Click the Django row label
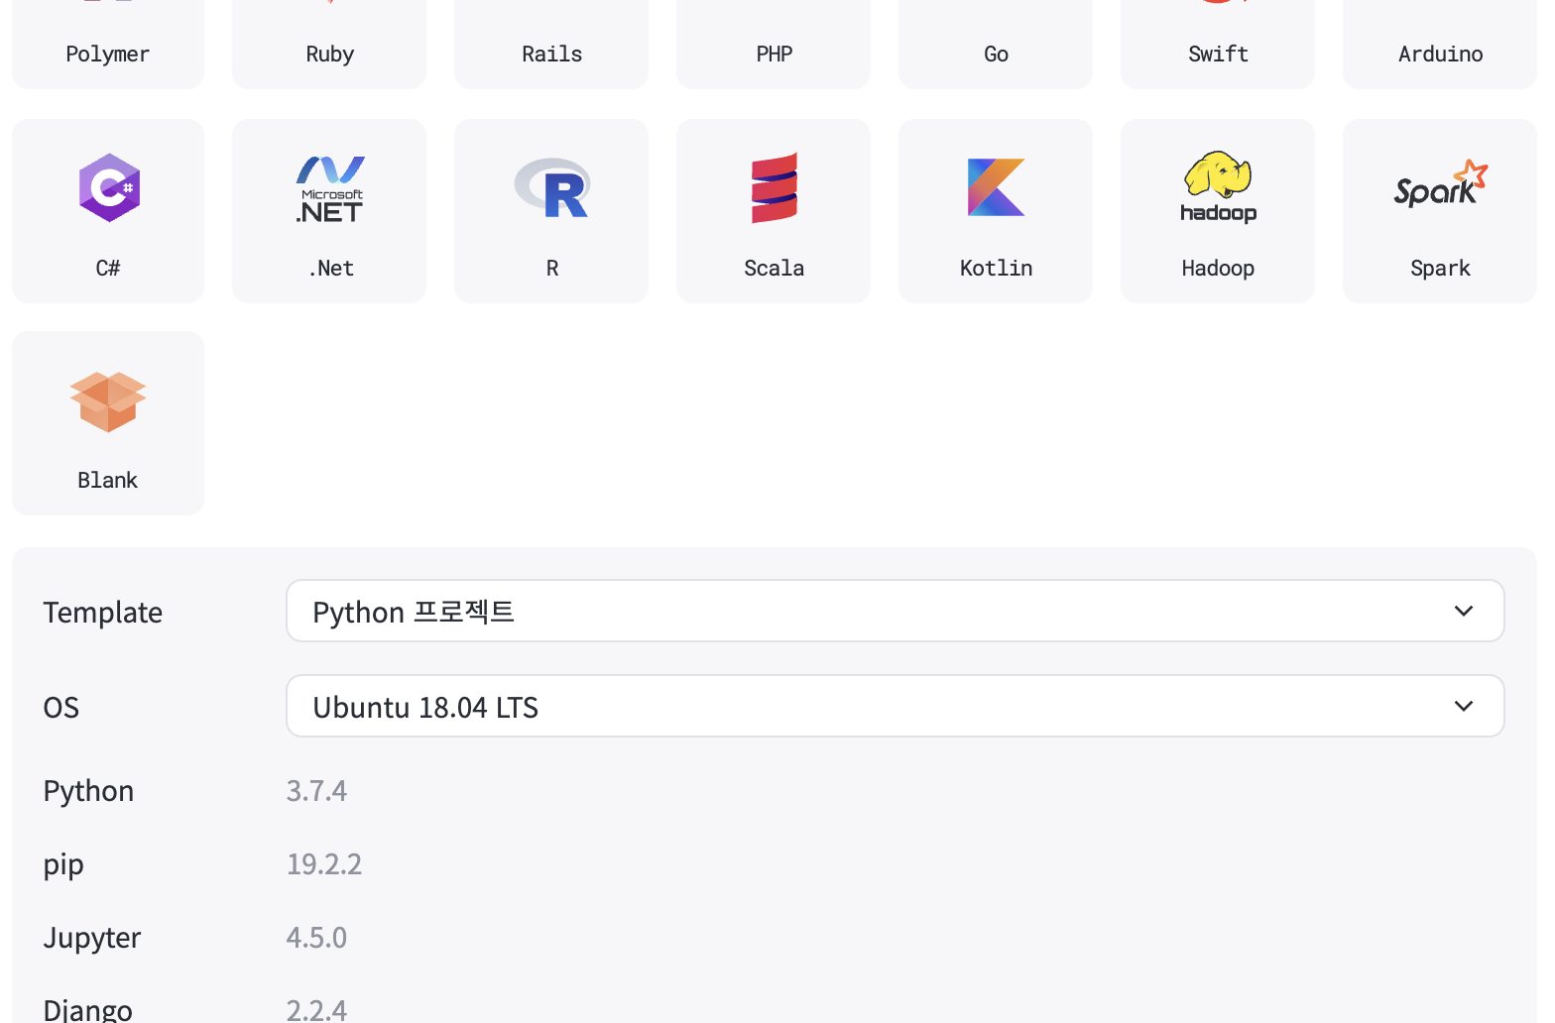The height and width of the screenshot is (1023, 1555). pyautogui.click(x=88, y=1010)
